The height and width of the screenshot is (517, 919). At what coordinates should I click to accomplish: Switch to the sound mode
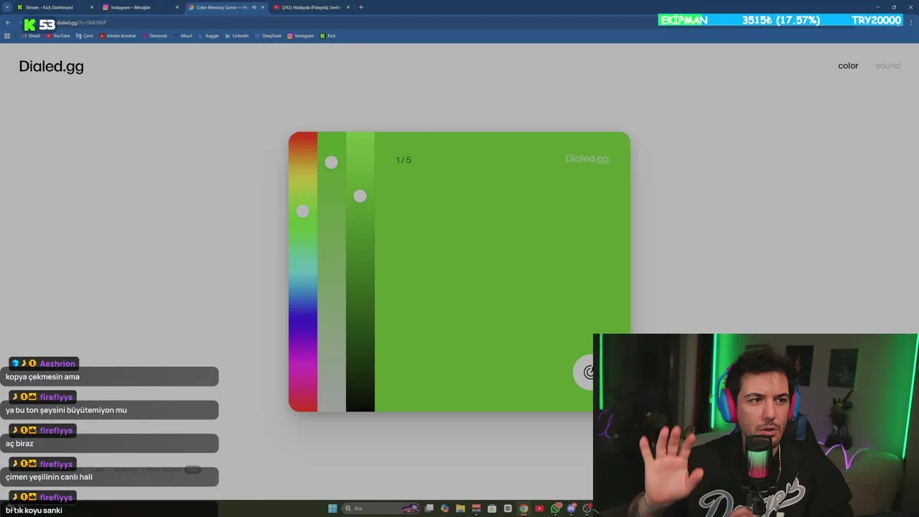click(887, 65)
